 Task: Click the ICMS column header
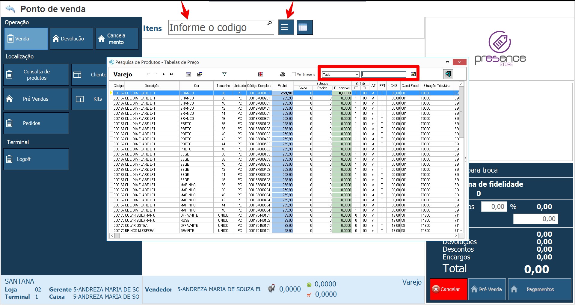coord(393,86)
